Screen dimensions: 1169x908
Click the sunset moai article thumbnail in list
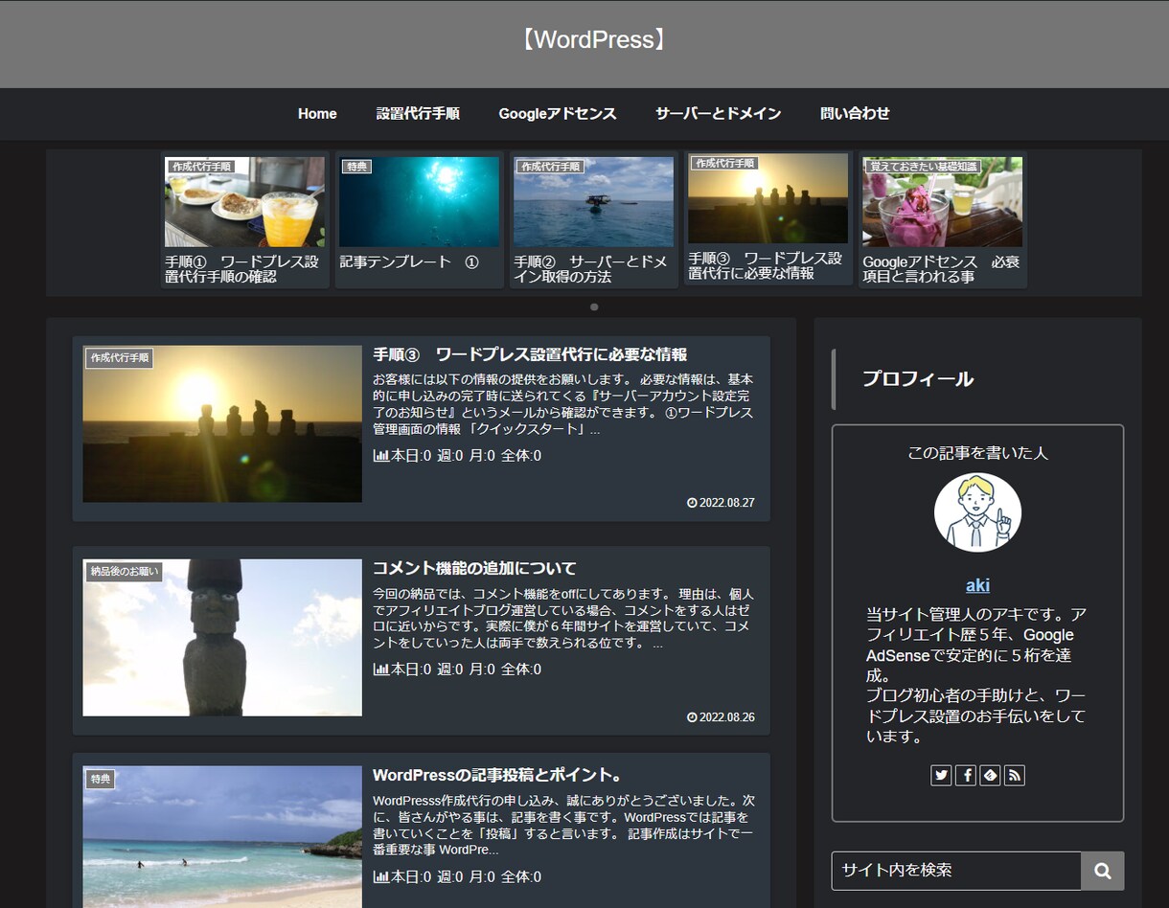222,423
